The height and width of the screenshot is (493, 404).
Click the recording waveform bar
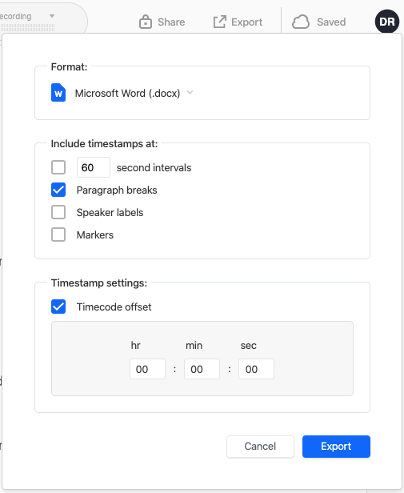click(x=27, y=29)
